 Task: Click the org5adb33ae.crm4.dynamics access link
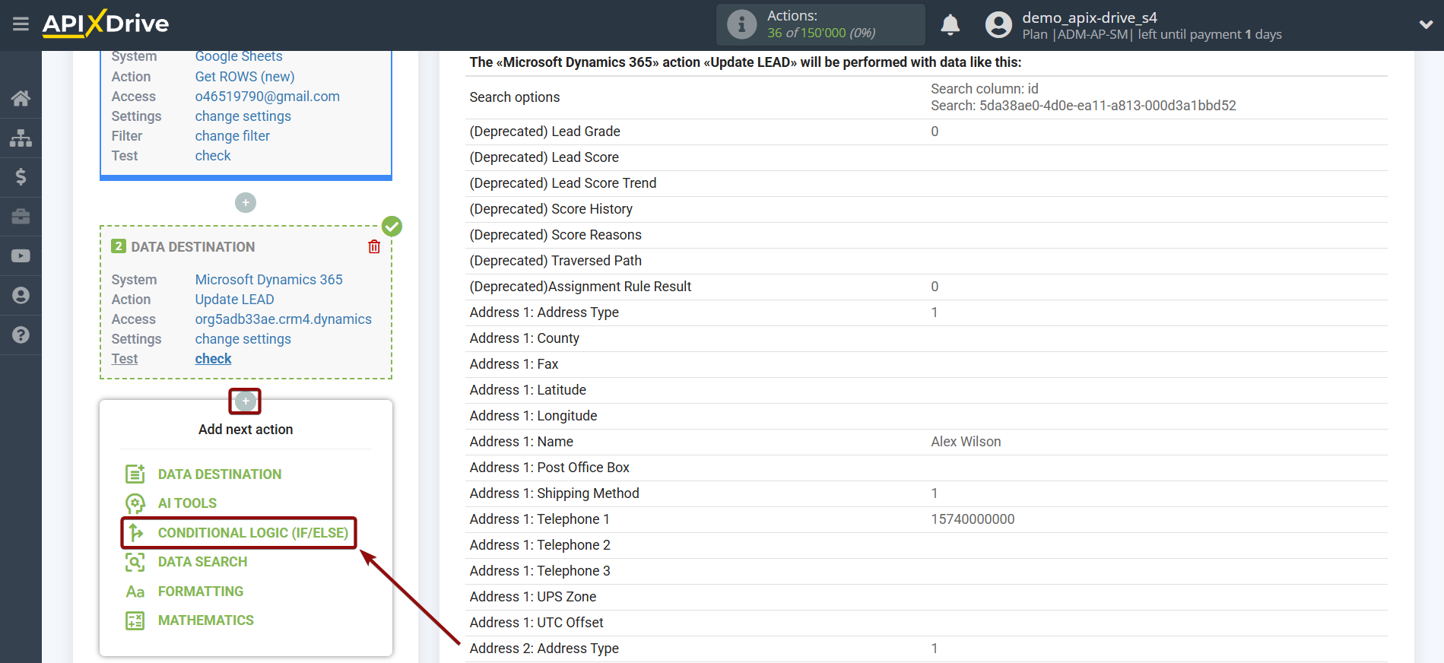coord(284,319)
